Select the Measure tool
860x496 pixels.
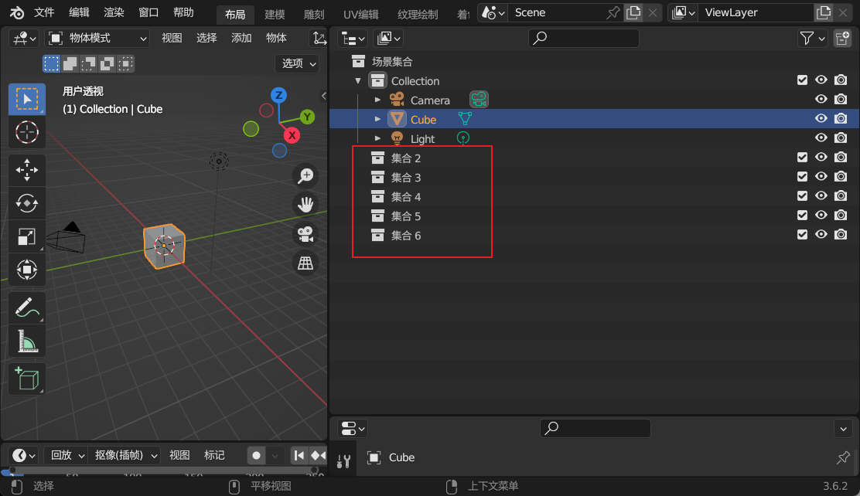click(27, 341)
